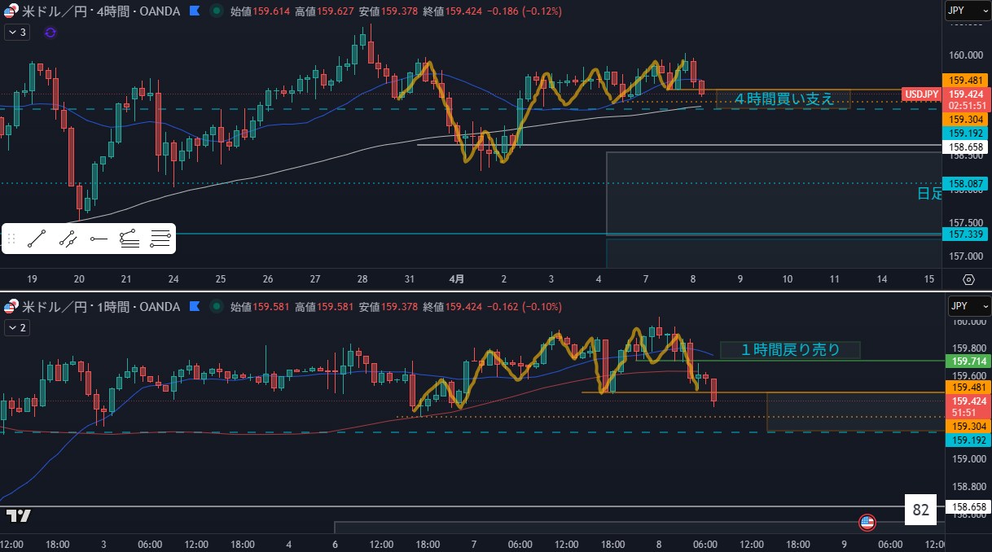Select the 4時間買い支え text label on chart

pos(784,99)
